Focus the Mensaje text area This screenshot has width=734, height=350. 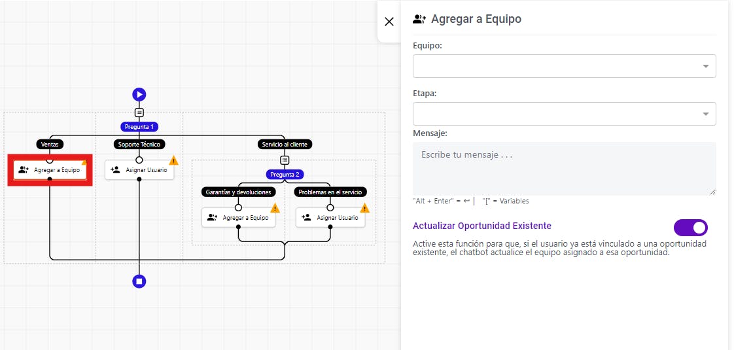click(x=564, y=168)
